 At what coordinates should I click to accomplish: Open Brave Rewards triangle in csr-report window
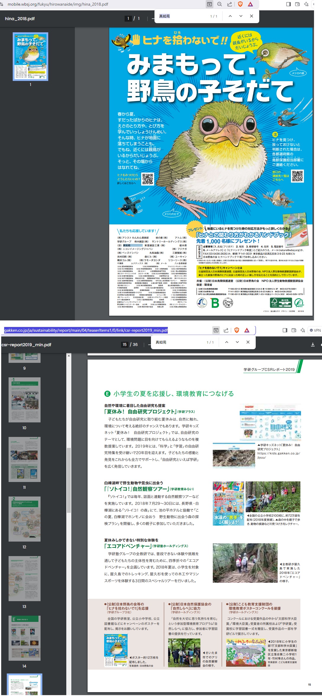tap(247, 330)
